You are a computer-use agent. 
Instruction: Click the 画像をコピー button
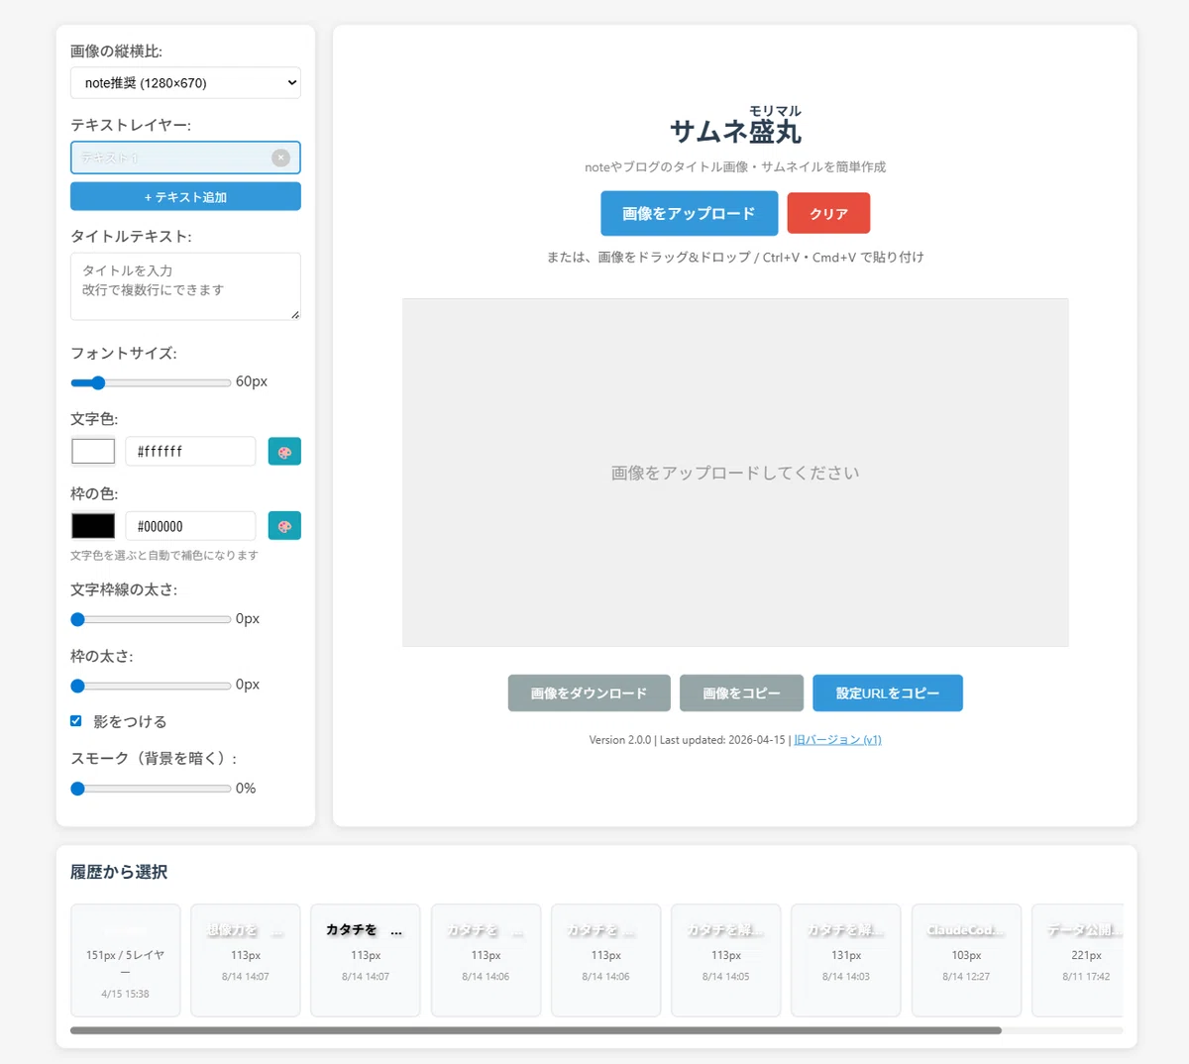click(x=741, y=693)
